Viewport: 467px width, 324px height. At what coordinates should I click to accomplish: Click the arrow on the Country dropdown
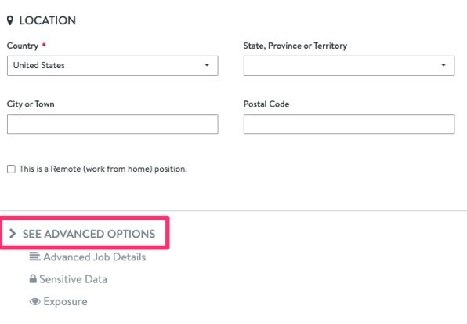(207, 65)
